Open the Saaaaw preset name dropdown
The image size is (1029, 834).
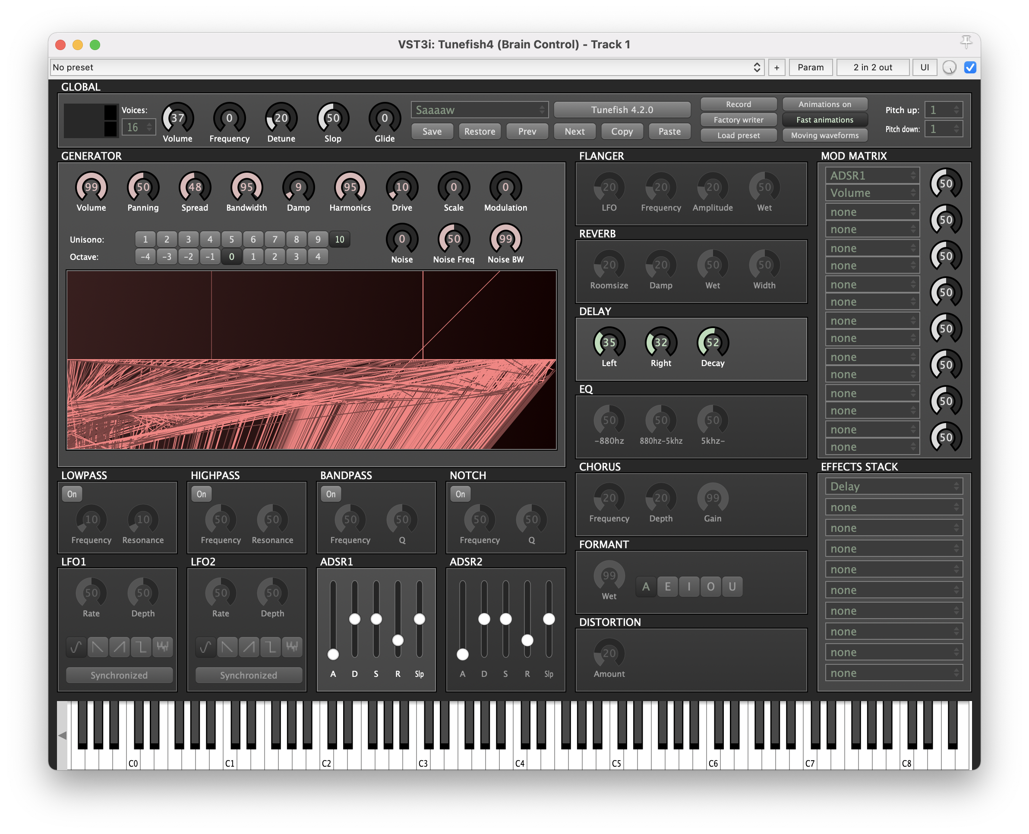click(x=480, y=110)
